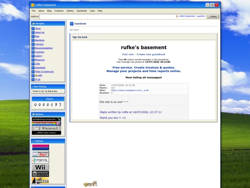250x188 pixels.
Task: Open 'What I'm doing atm' link
Action: pos(44,71)
